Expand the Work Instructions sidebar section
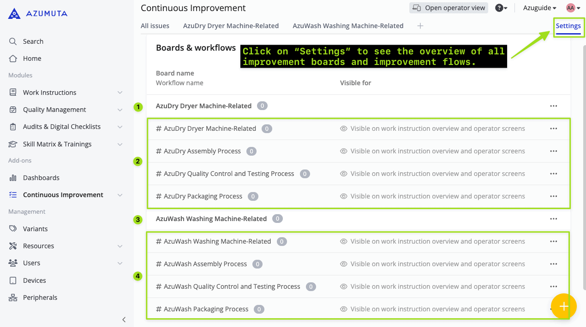This screenshot has height=327, width=586. (120, 93)
